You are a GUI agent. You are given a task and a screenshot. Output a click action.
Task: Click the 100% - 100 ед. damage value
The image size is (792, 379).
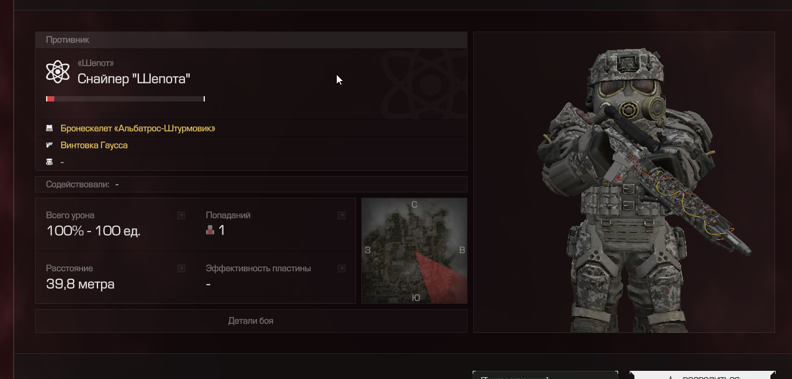93,231
